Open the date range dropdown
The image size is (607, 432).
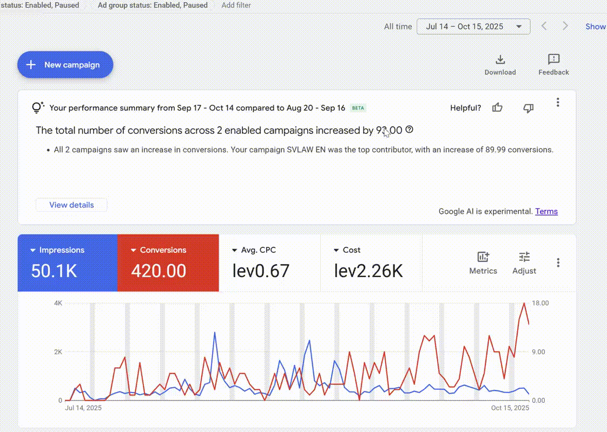coord(473,26)
